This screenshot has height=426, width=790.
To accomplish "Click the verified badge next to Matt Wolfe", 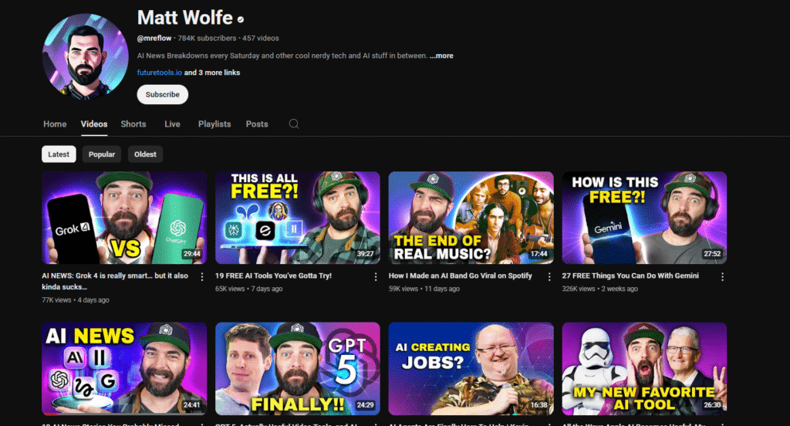I will (x=241, y=19).
